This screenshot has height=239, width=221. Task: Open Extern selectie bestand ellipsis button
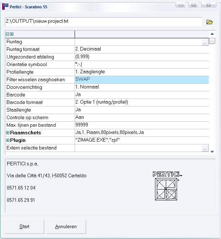(x=205, y=148)
